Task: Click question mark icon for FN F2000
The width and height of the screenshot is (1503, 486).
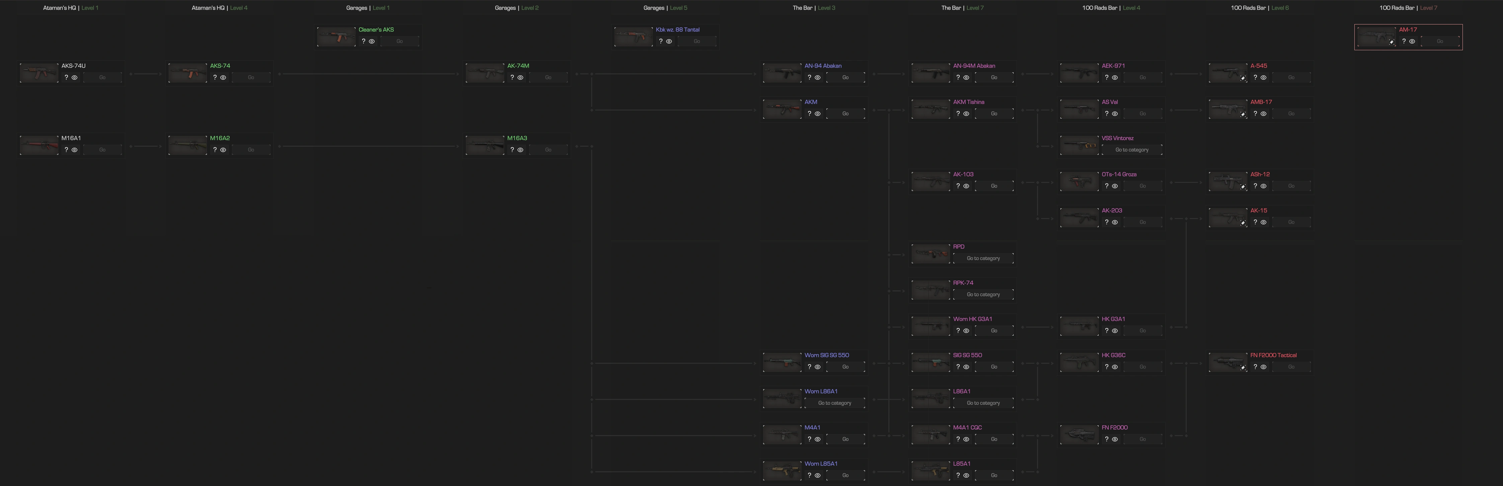Action: point(1106,439)
